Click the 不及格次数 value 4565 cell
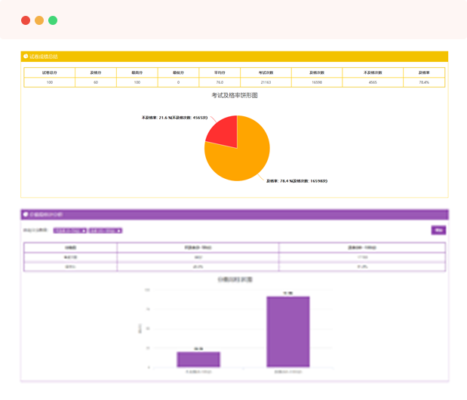The image size is (467, 400). point(372,82)
